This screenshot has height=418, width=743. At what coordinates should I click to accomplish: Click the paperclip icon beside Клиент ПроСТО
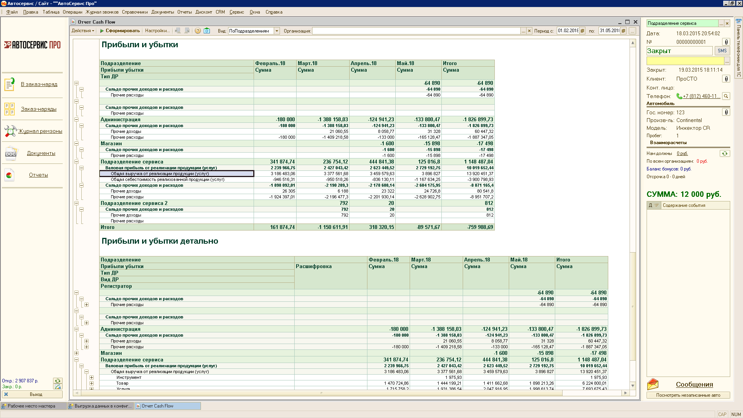726,79
